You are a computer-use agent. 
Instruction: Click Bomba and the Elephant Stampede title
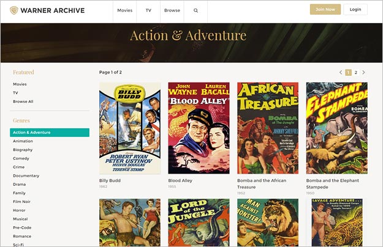(332, 183)
